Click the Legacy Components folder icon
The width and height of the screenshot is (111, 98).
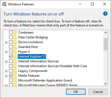coord(15,71)
